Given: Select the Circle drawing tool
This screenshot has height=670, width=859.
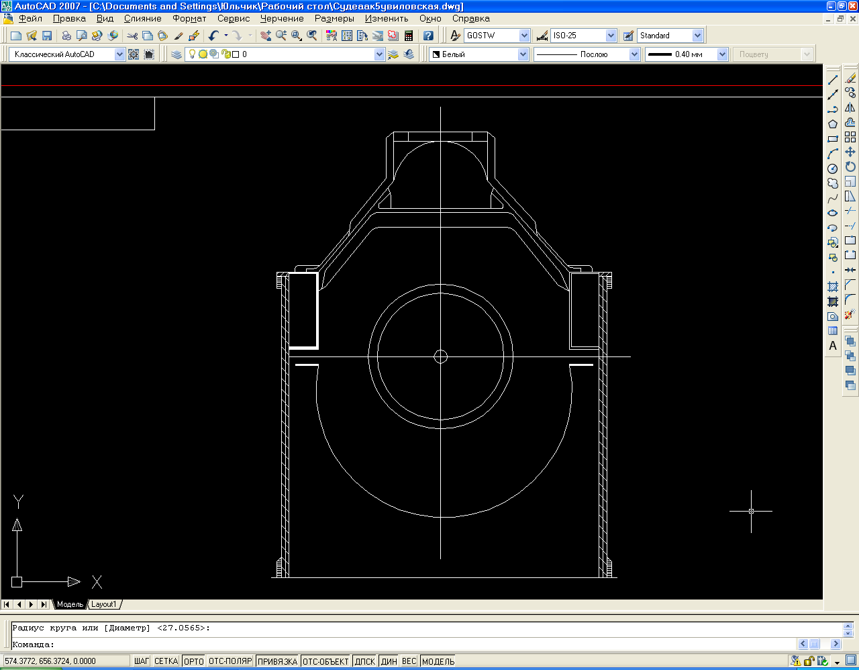Looking at the screenshot, I should click(x=833, y=169).
